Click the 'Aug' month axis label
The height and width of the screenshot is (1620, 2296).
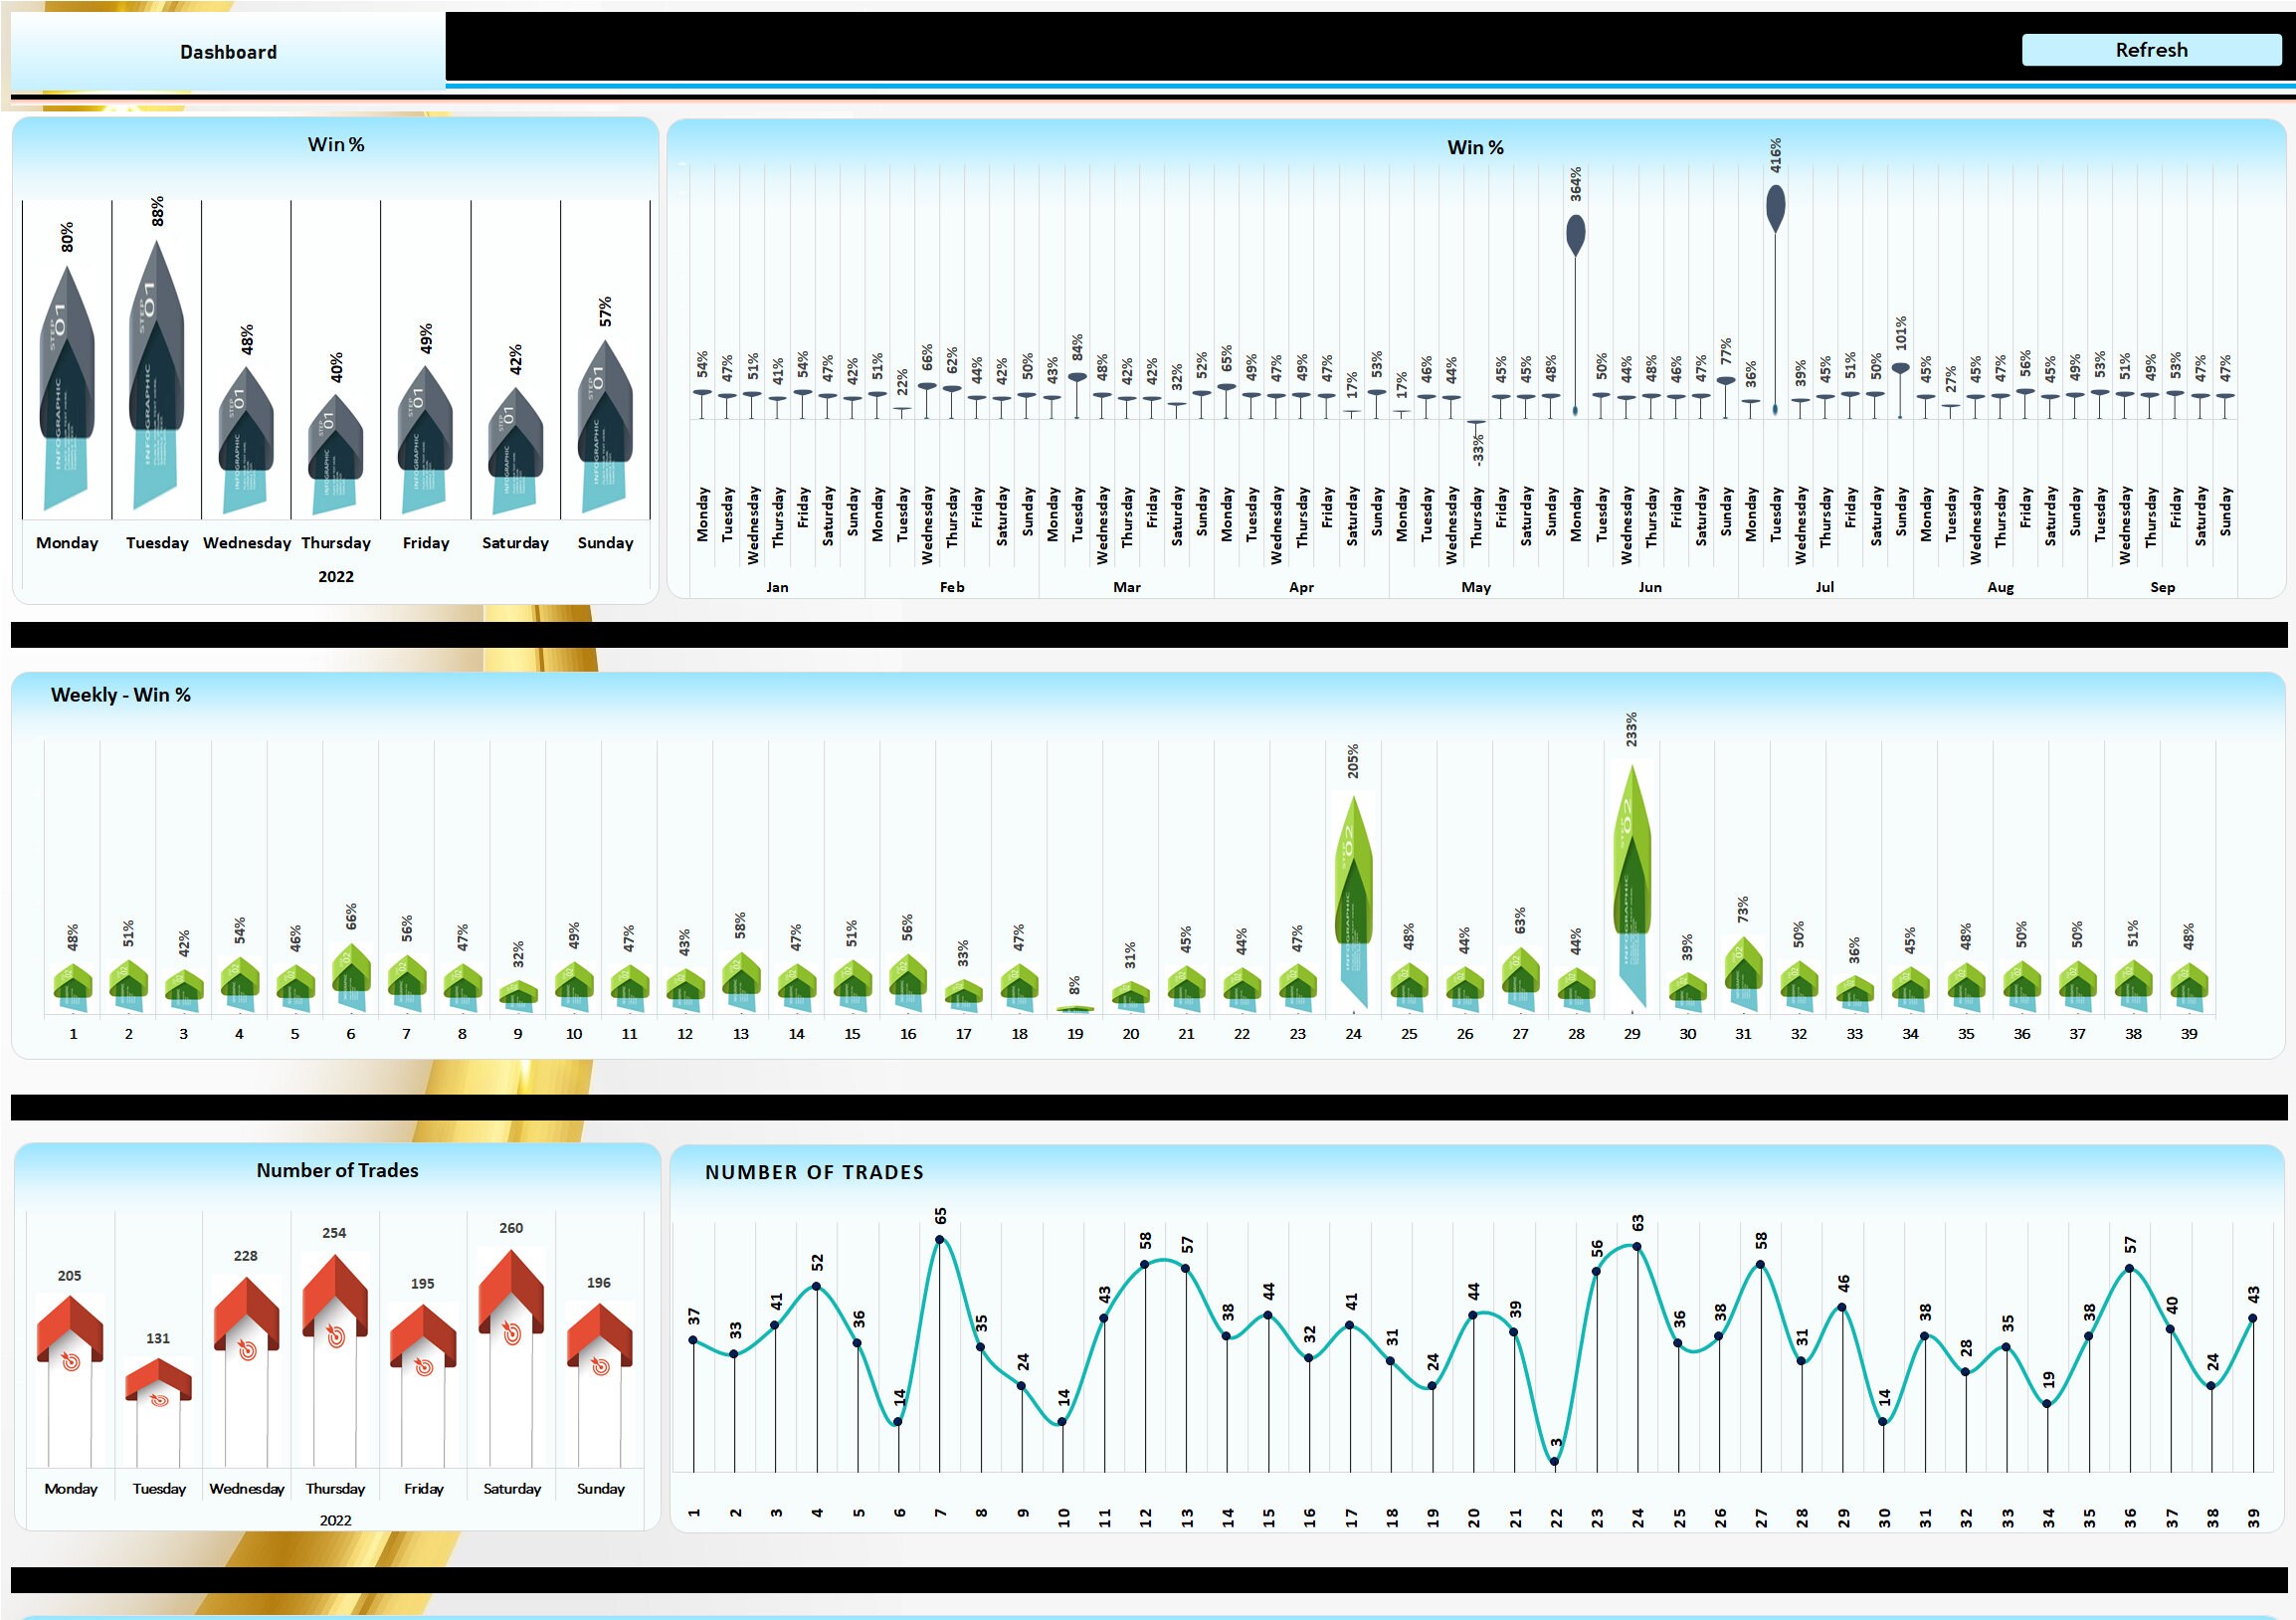tap(2000, 587)
